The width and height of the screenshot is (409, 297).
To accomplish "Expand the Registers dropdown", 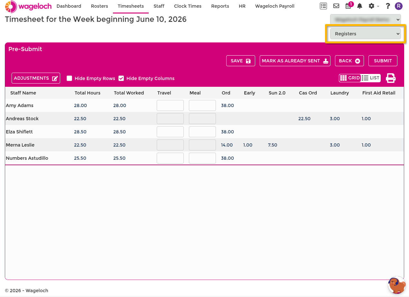I will 366,34.
